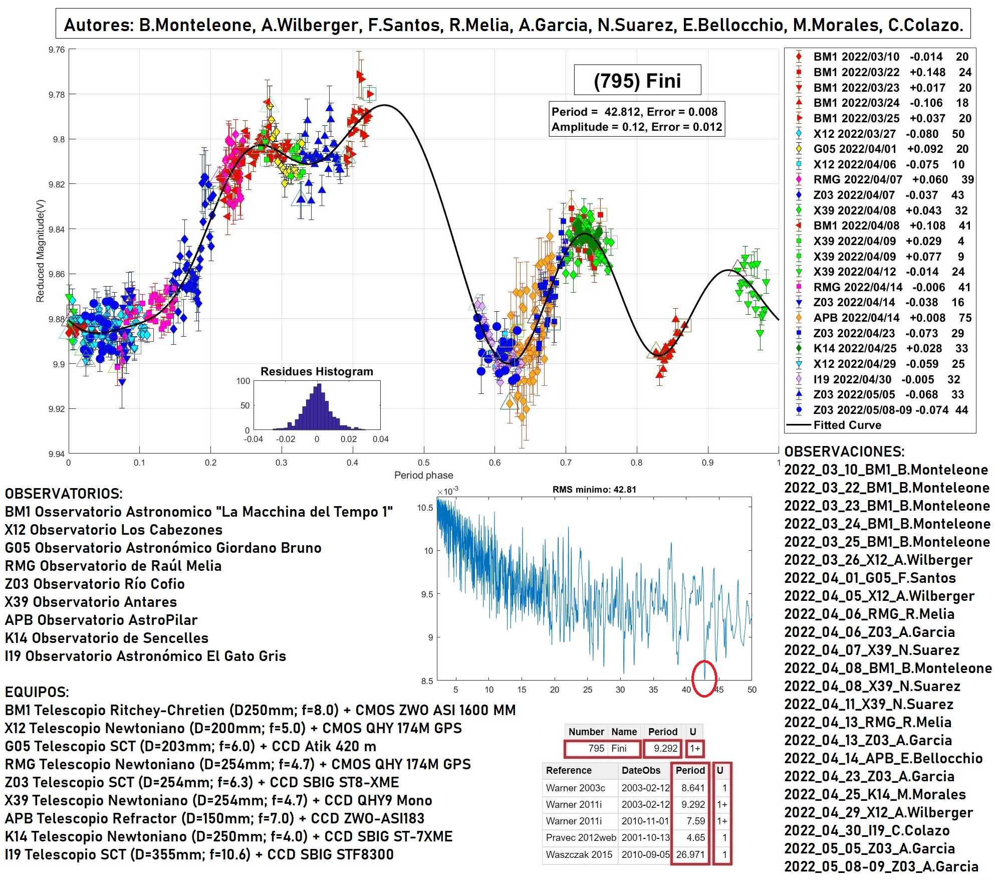Select G05 Telescopio SCT Atik 420 m line
The image size is (998, 885).
tap(190, 746)
